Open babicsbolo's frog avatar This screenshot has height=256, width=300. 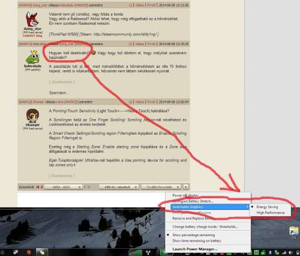pos(32,57)
